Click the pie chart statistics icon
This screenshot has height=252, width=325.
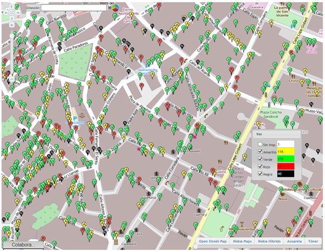click(115, 8)
